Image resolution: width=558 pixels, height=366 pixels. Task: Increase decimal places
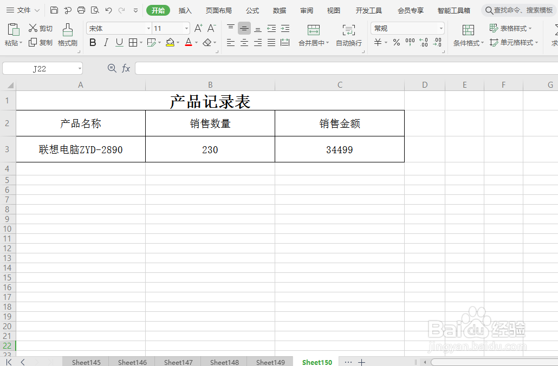[424, 43]
